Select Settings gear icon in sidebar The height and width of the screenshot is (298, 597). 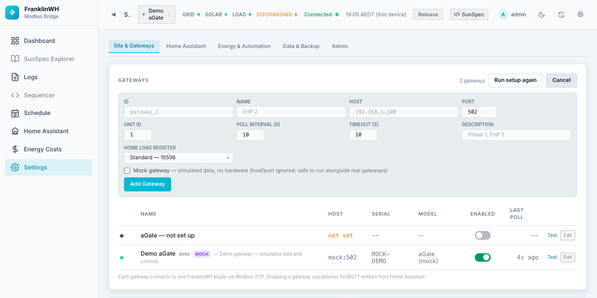point(15,168)
